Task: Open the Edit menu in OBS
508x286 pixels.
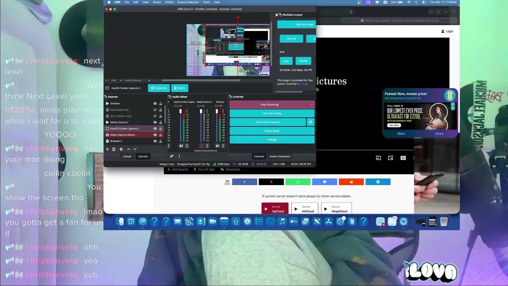Action: [136, 2]
